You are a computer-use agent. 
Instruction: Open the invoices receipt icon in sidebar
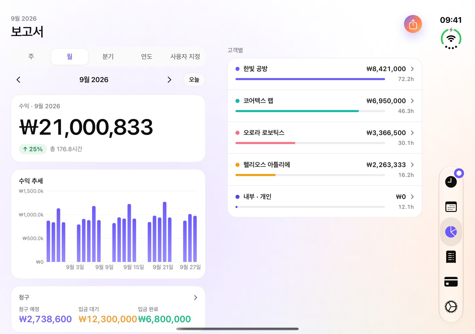click(x=451, y=257)
